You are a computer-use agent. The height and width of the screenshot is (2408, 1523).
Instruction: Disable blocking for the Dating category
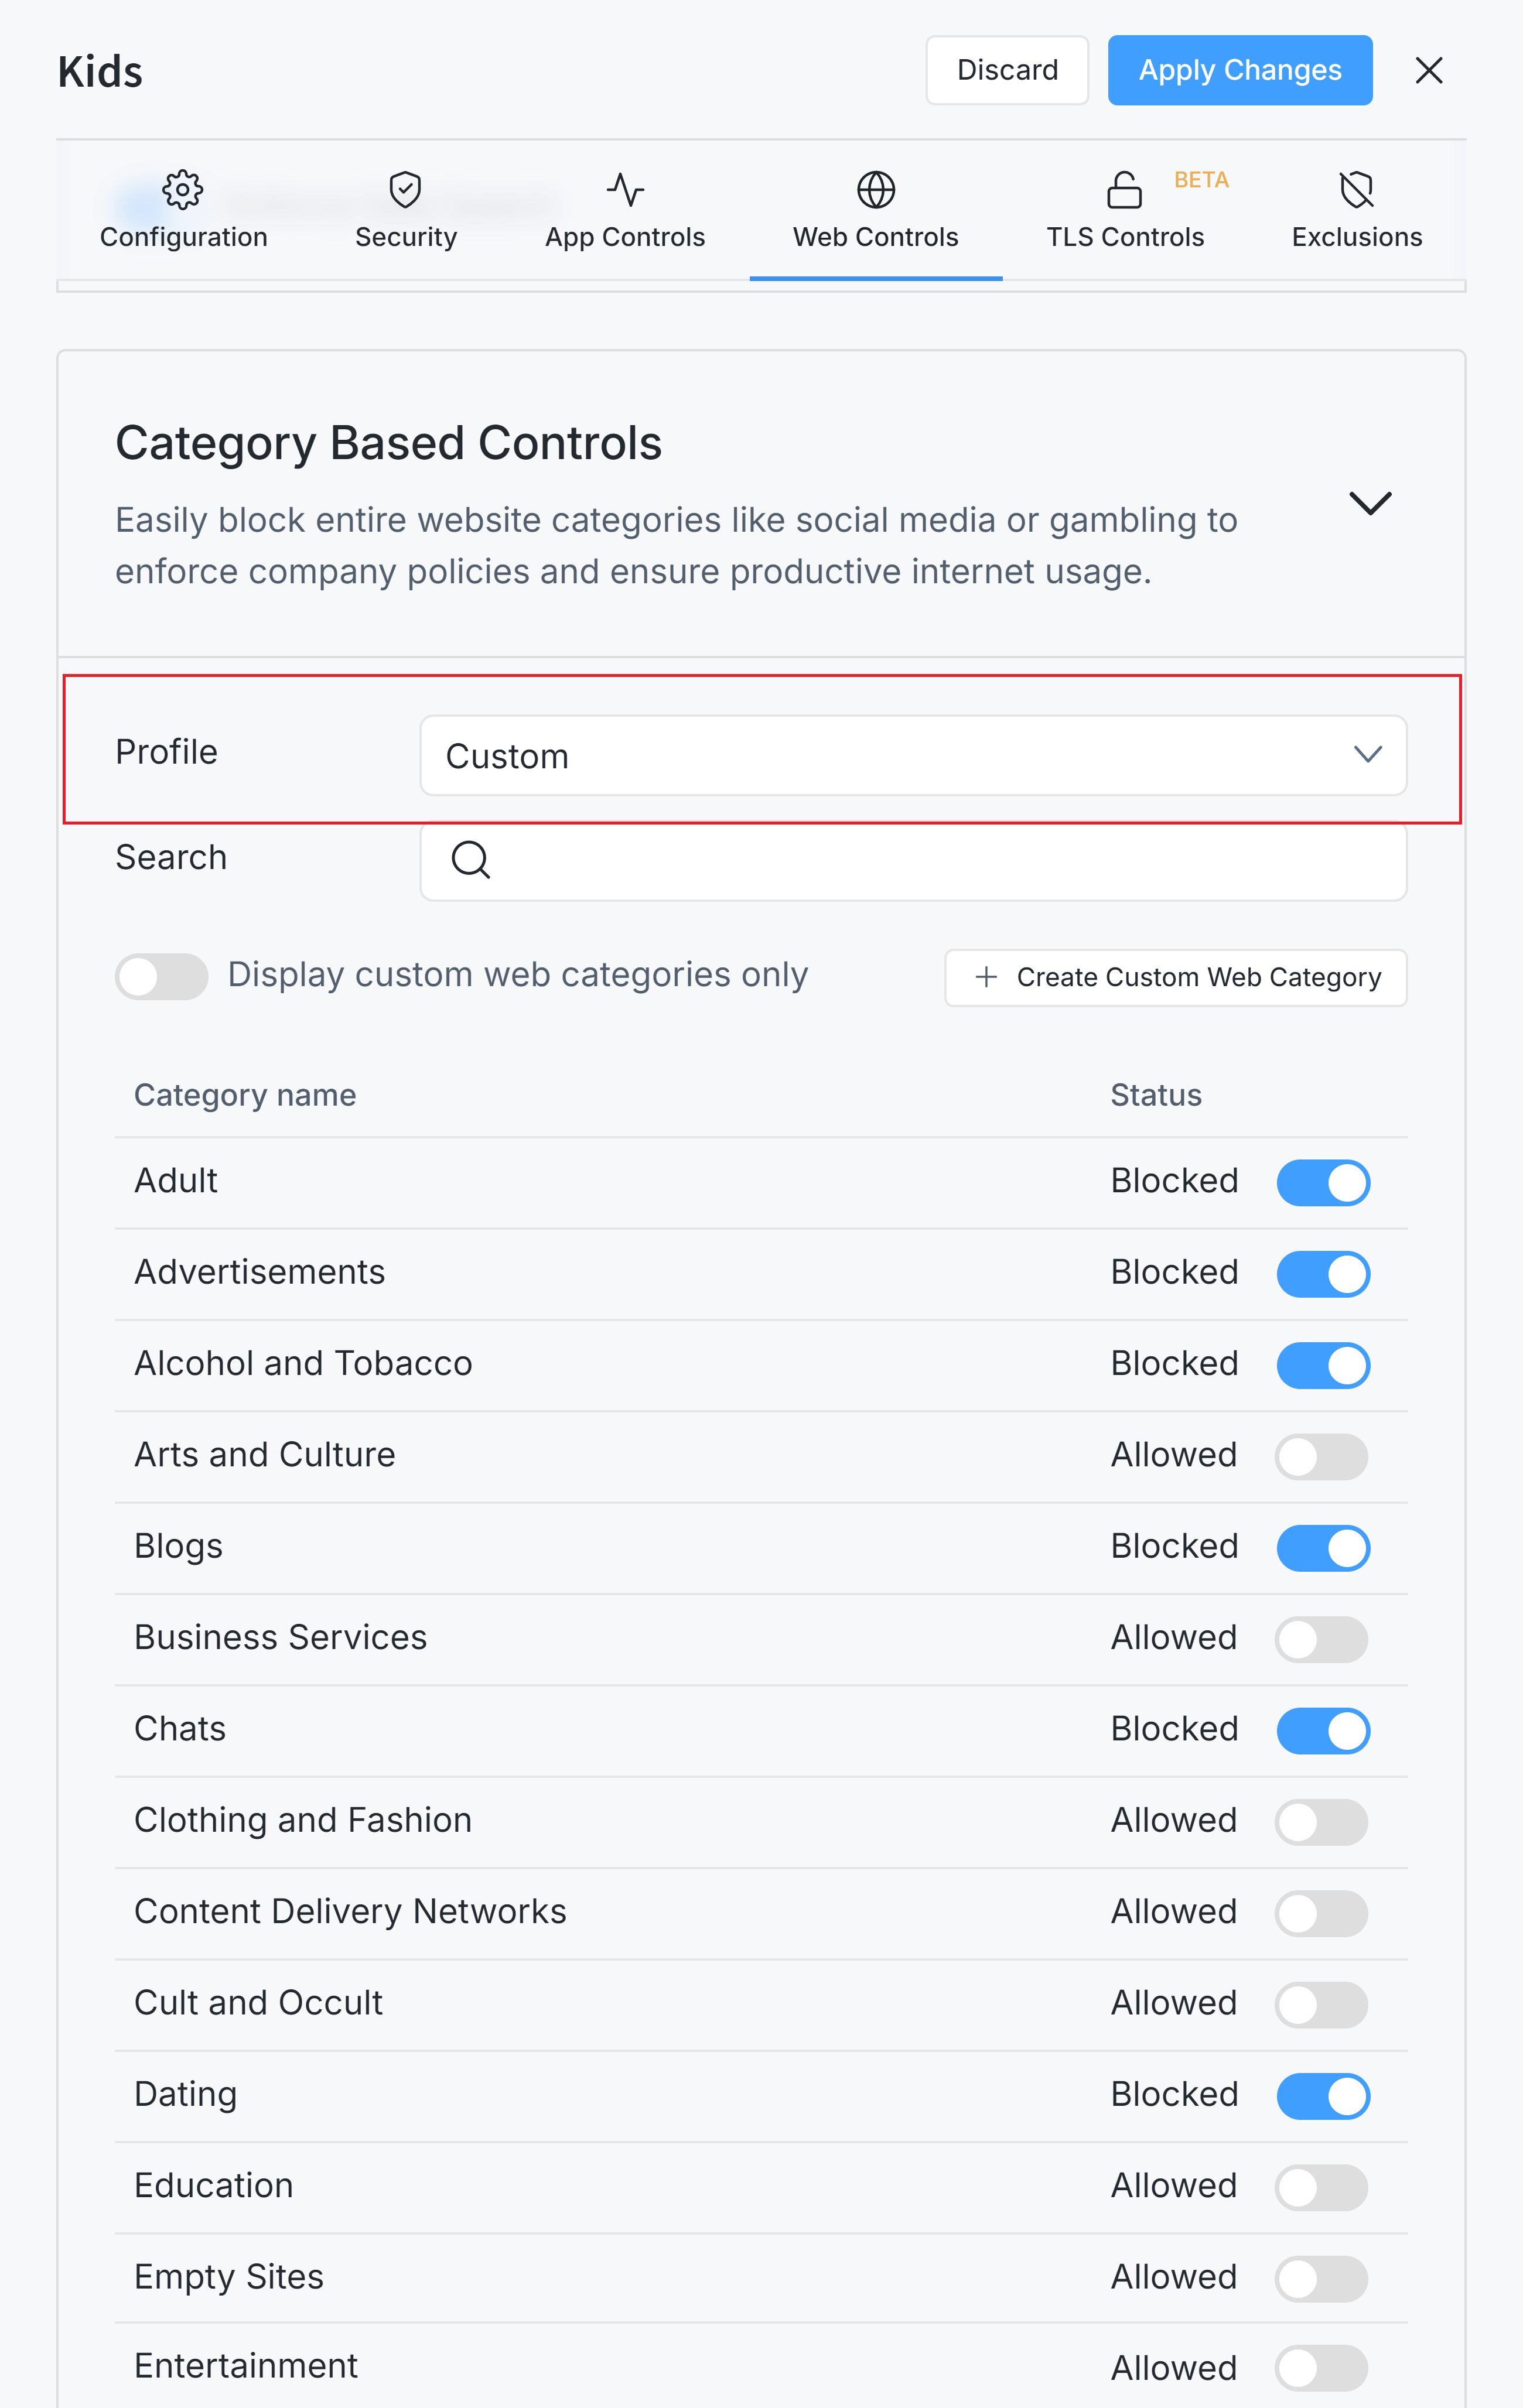pyautogui.click(x=1322, y=2097)
